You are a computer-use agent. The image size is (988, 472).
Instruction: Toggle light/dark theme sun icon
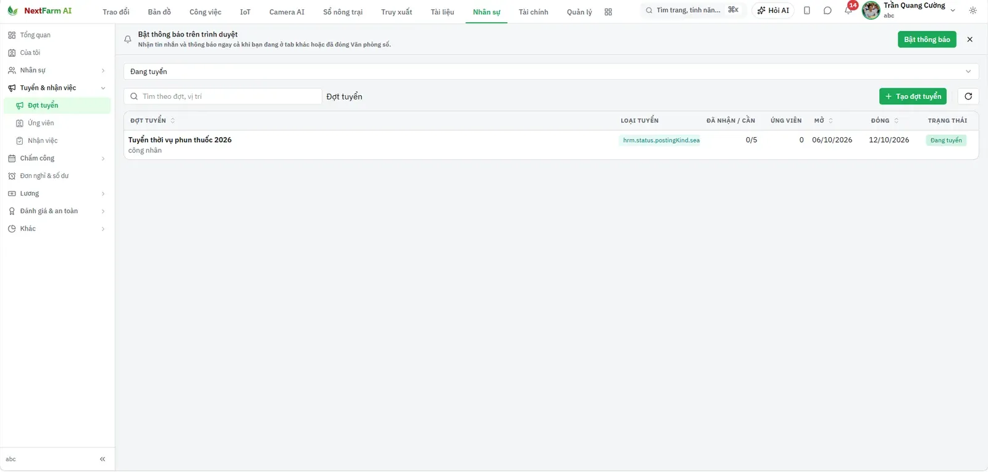tap(973, 11)
